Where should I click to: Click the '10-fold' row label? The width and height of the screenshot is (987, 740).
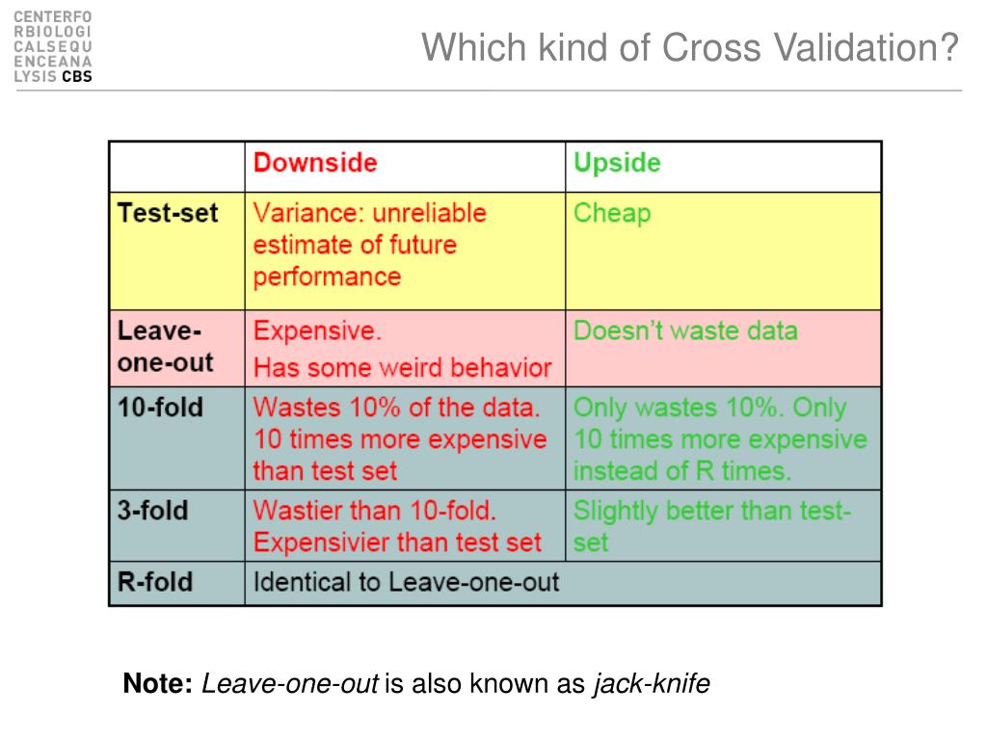click(x=160, y=408)
